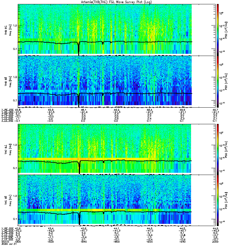This screenshot has width=230, height=246.
Task: Click the 1900 time label
Action: [117, 242]
